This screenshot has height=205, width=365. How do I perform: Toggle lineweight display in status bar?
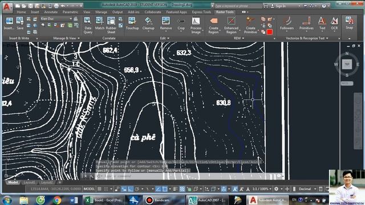click(176, 189)
